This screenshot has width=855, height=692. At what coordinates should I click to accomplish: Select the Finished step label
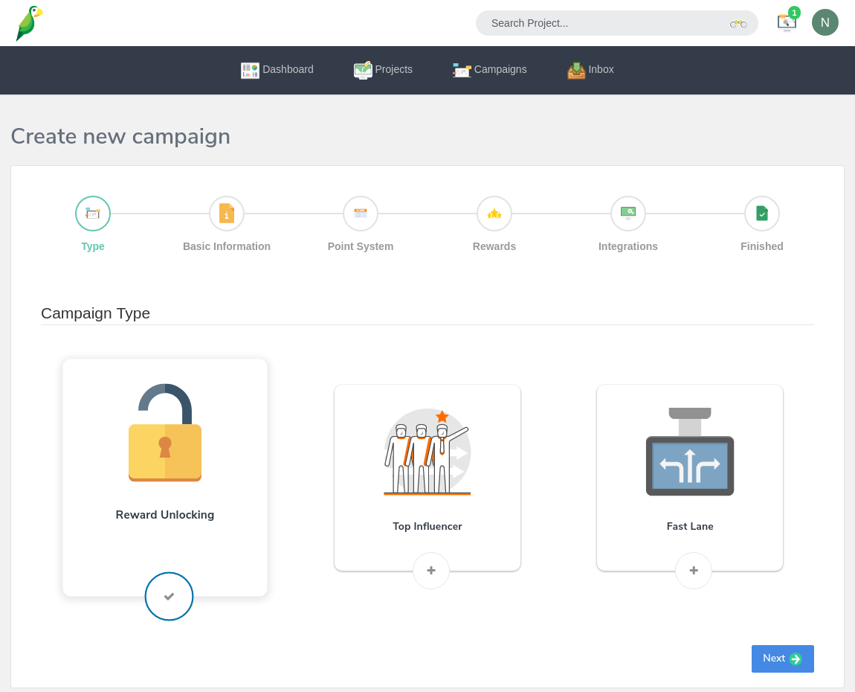point(762,246)
